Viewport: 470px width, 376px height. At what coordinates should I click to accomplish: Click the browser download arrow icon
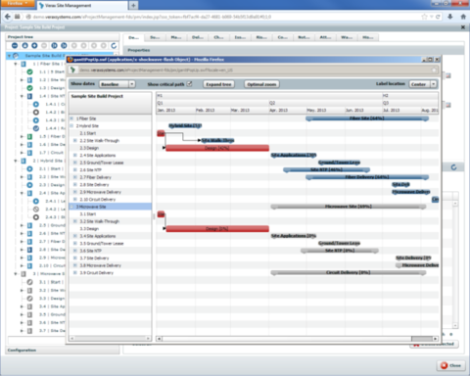(x=450, y=17)
